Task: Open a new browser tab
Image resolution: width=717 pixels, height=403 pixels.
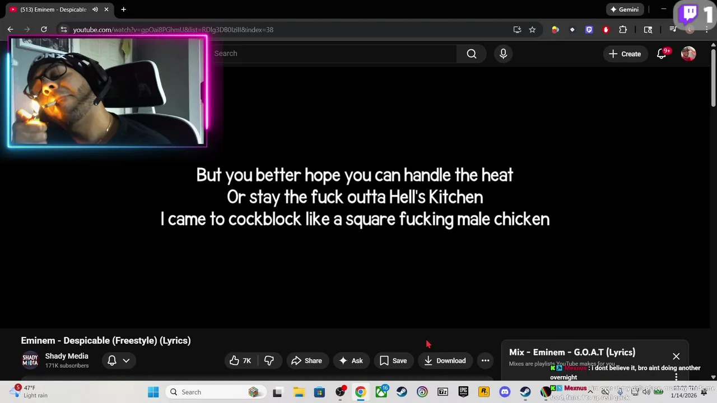Action: (x=123, y=10)
